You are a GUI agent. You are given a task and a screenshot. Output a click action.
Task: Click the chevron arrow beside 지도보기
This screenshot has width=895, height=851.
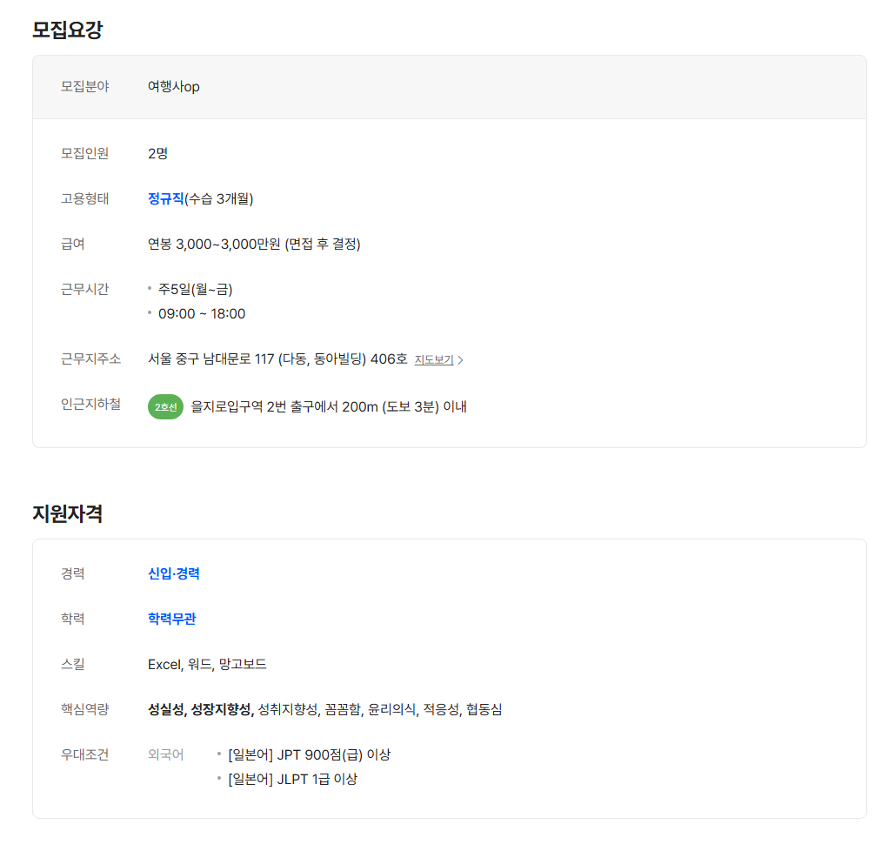pyautogui.click(x=461, y=360)
